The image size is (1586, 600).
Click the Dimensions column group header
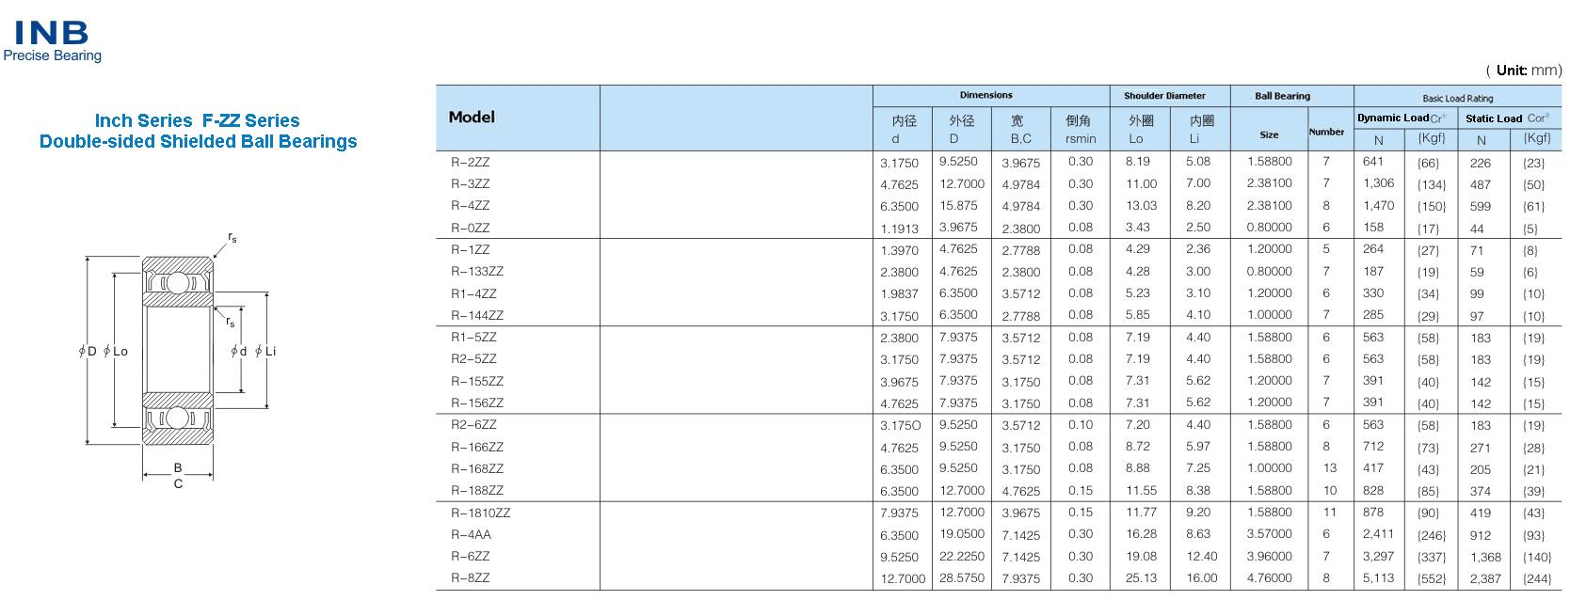[985, 95]
